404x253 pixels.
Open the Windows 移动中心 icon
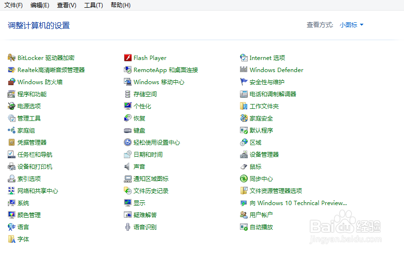click(x=128, y=82)
